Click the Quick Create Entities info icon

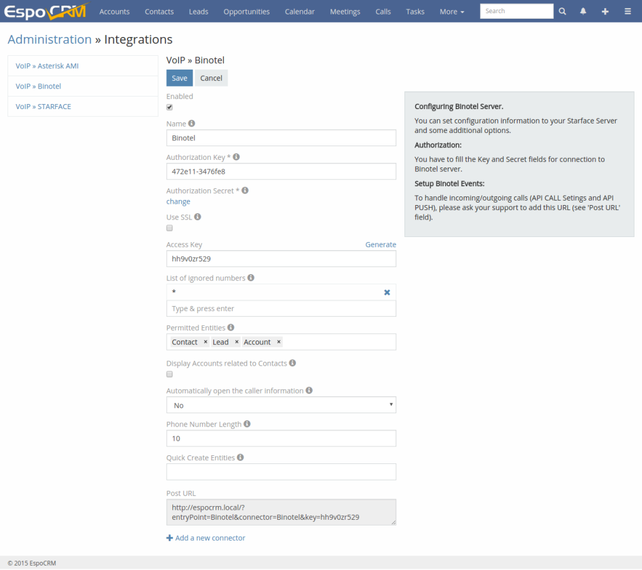(240, 457)
